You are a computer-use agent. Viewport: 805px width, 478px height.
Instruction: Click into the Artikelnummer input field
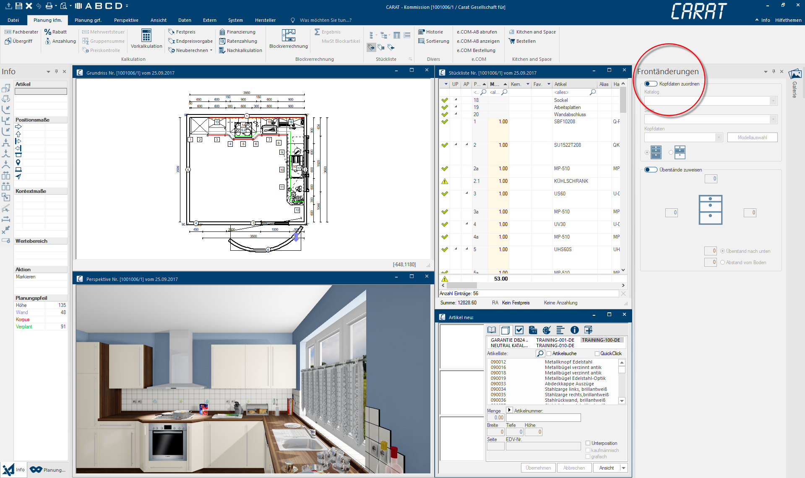543,418
